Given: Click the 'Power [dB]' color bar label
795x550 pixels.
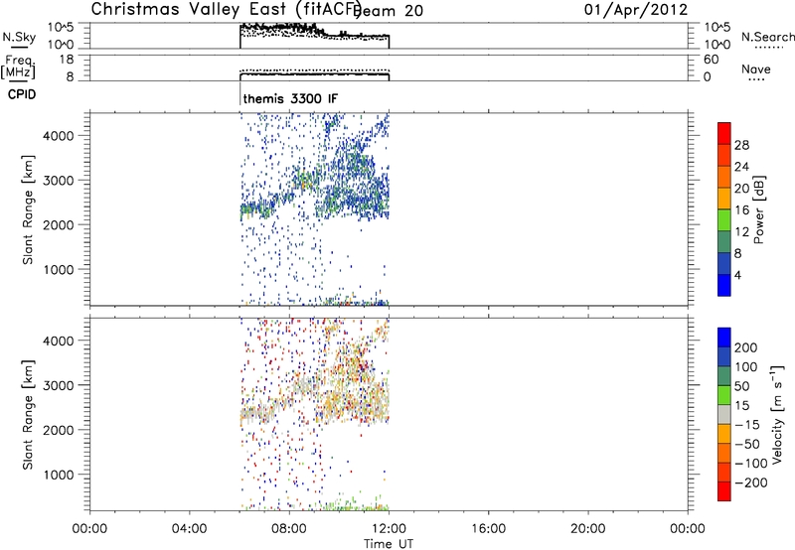Looking at the screenshot, I should [x=759, y=209].
